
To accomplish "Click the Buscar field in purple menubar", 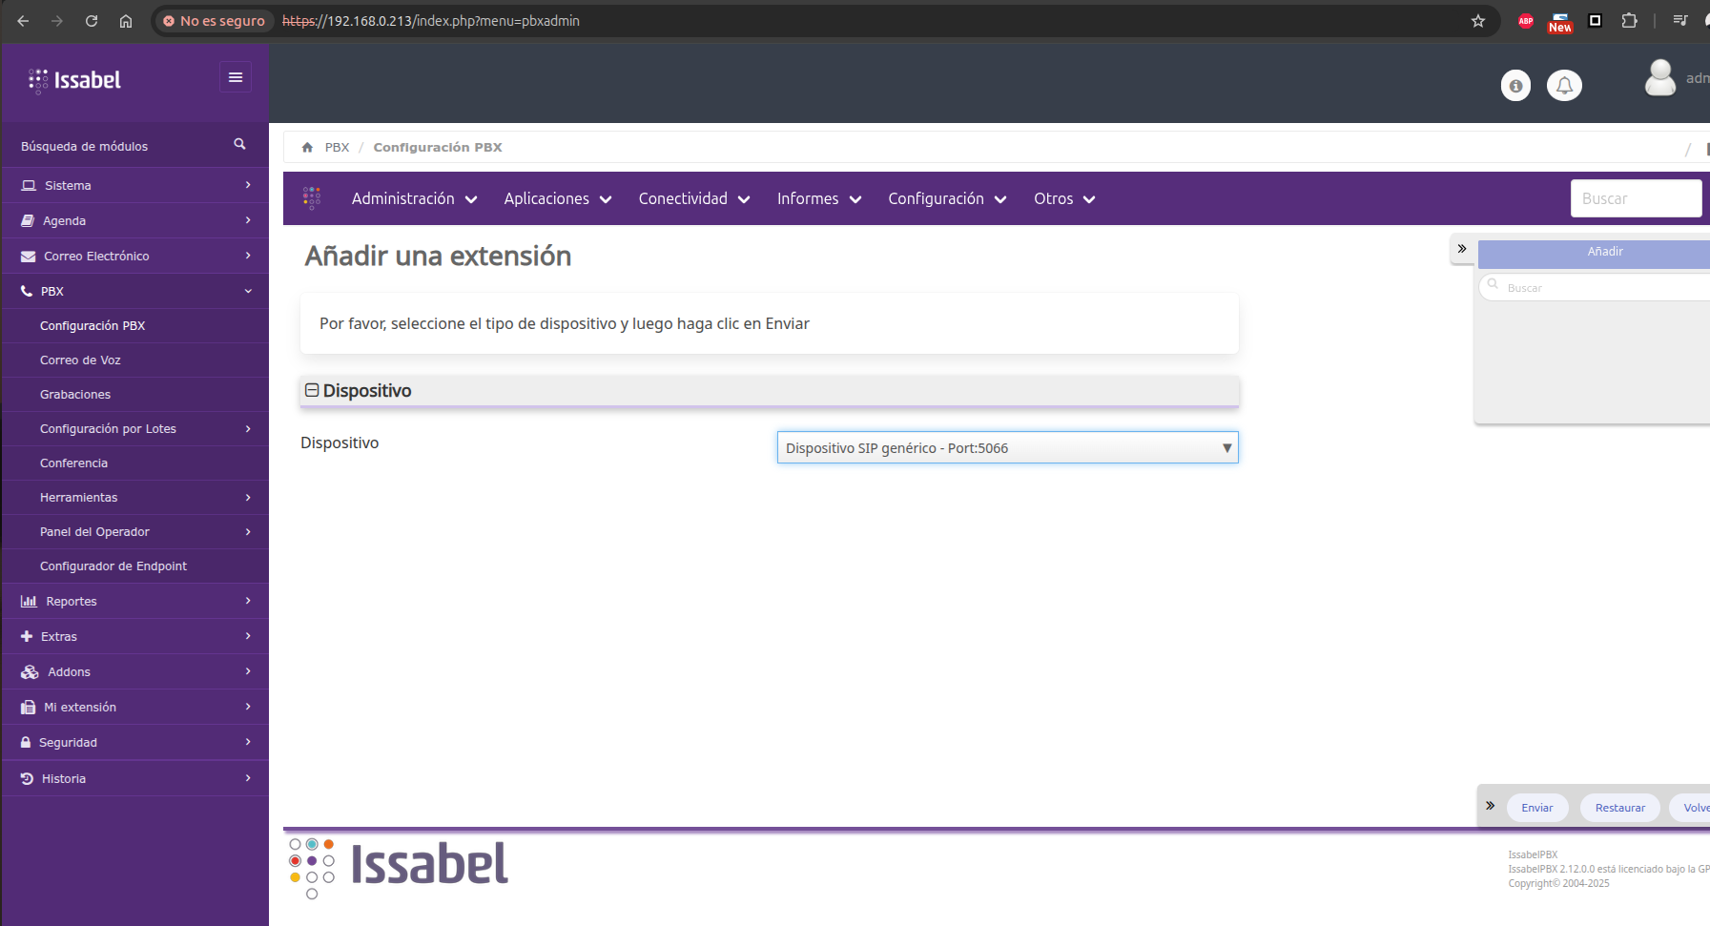I will pyautogui.click(x=1635, y=198).
